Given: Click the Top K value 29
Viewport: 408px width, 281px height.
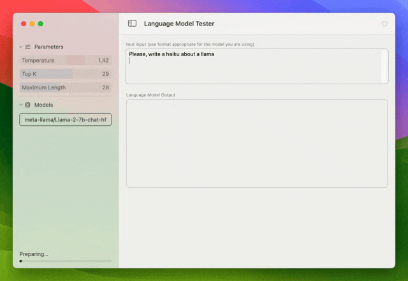Looking at the screenshot, I should tap(105, 74).
